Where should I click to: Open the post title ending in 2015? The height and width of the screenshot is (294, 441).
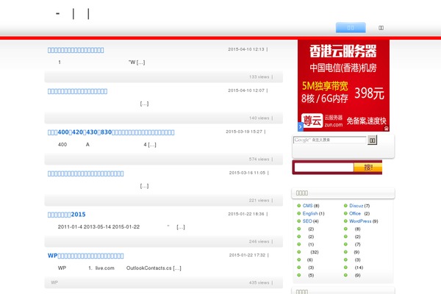(x=67, y=215)
